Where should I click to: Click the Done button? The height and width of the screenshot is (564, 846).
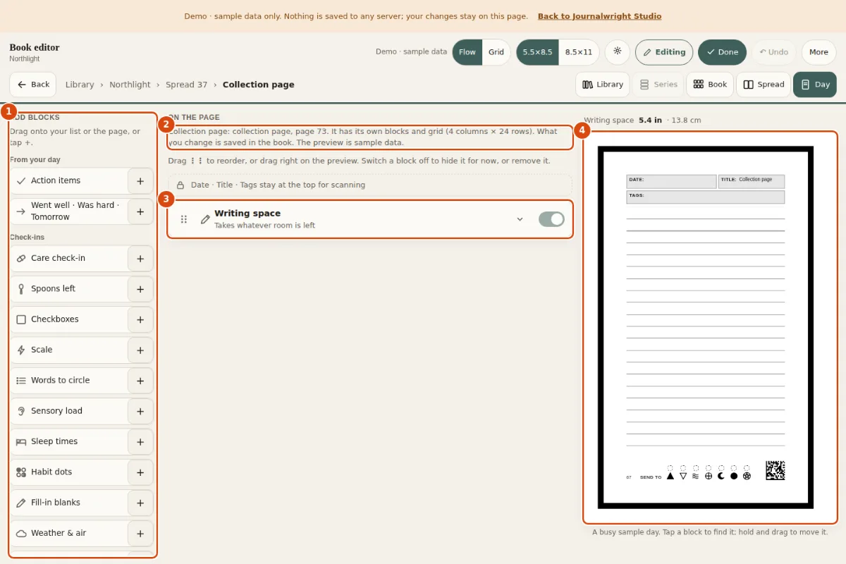(722, 52)
